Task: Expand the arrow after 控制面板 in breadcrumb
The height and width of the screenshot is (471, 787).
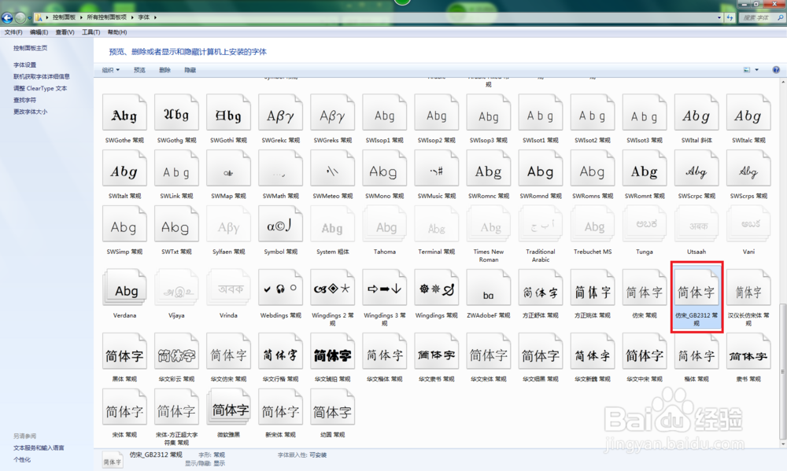Action: click(x=81, y=17)
